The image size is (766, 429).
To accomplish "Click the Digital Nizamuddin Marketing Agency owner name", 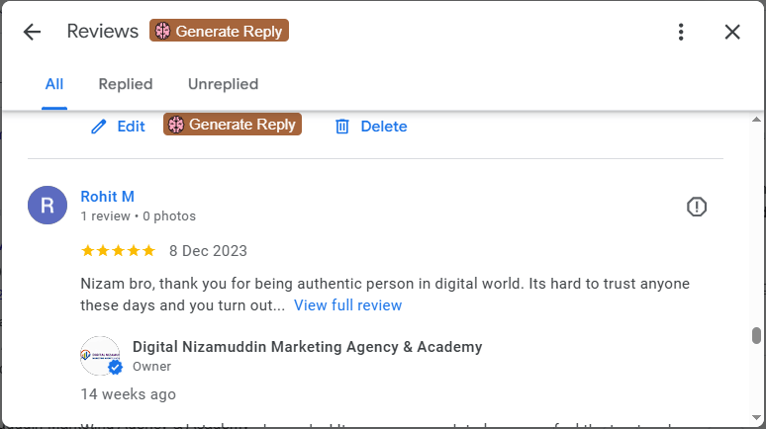I will [307, 347].
